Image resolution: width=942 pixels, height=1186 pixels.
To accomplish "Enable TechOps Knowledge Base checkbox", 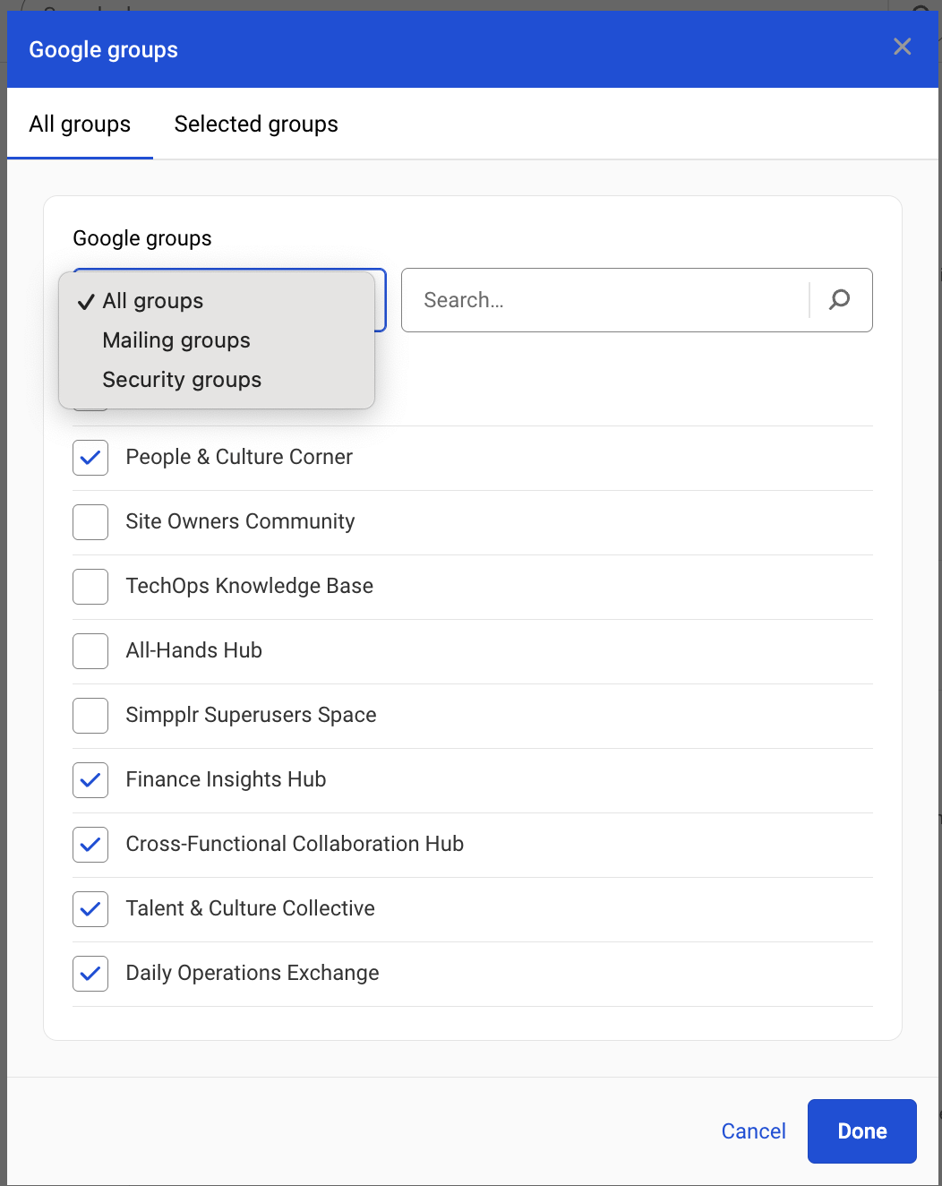I will click(90, 587).
